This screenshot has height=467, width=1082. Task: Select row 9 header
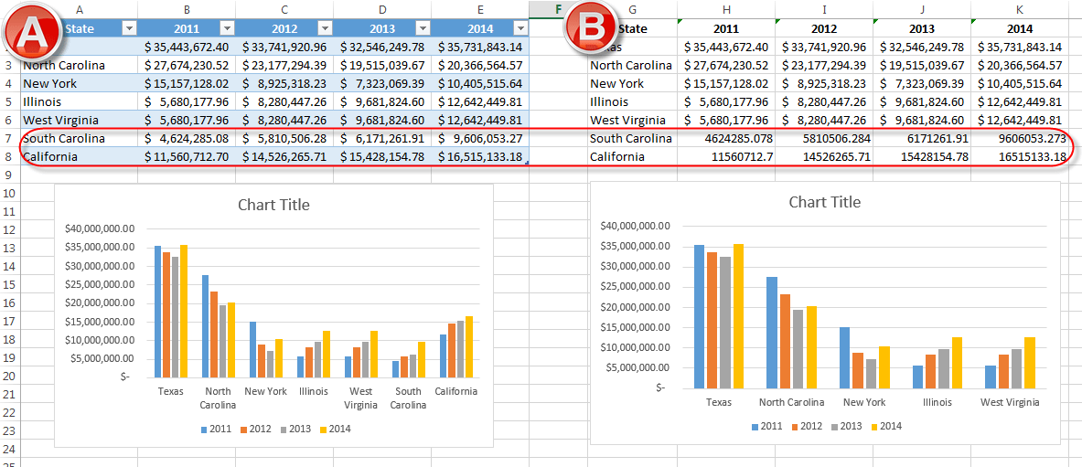10,175
